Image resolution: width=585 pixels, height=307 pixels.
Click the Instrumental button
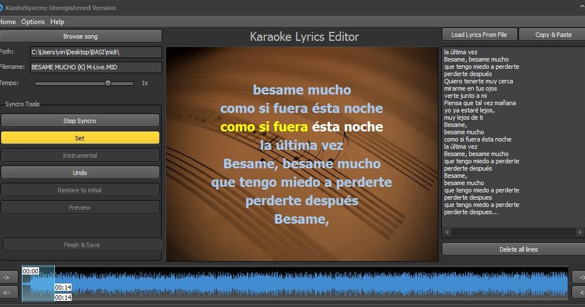(80, 155)
